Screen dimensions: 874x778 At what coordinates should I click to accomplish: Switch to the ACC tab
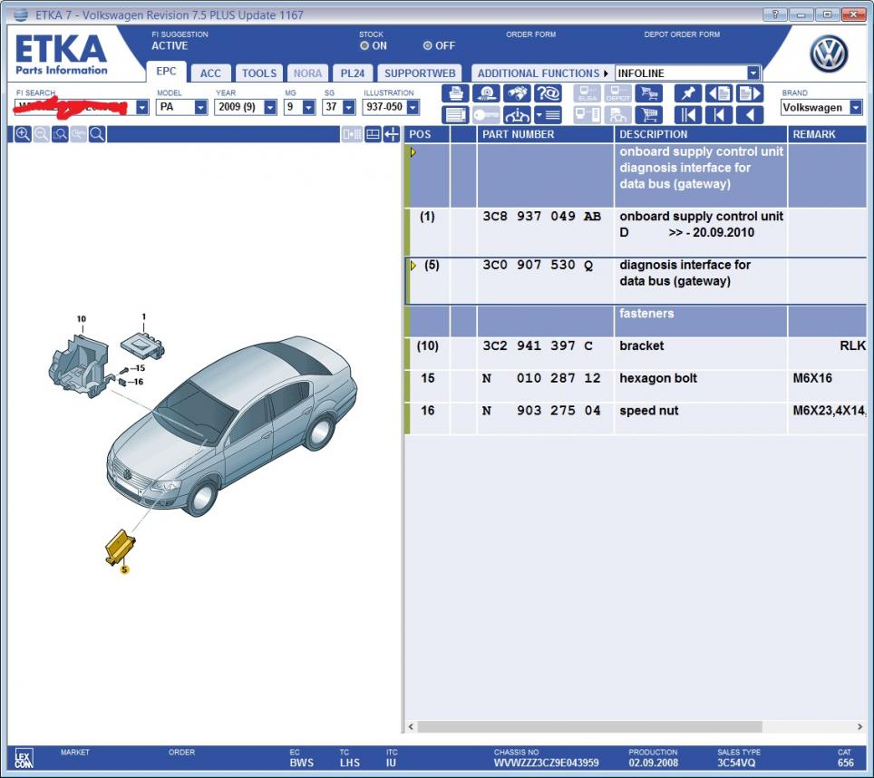click(x=210, y=73)
